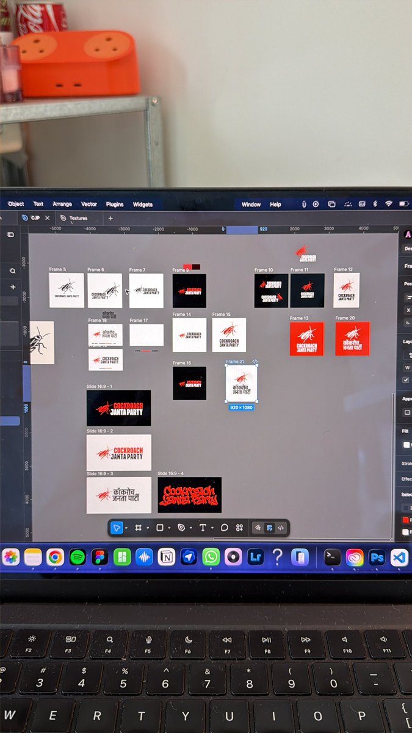412x733 pixels.
Task: Open Move tool options dropdown arrow
Action: (x=126, y=528)
